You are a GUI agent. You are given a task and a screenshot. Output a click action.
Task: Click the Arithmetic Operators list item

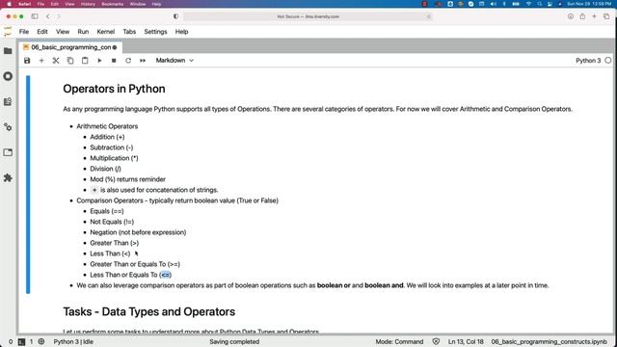point(107,126)
